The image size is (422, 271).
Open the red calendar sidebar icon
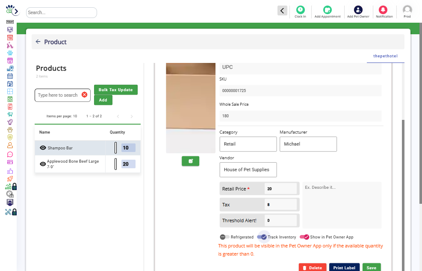10,37
